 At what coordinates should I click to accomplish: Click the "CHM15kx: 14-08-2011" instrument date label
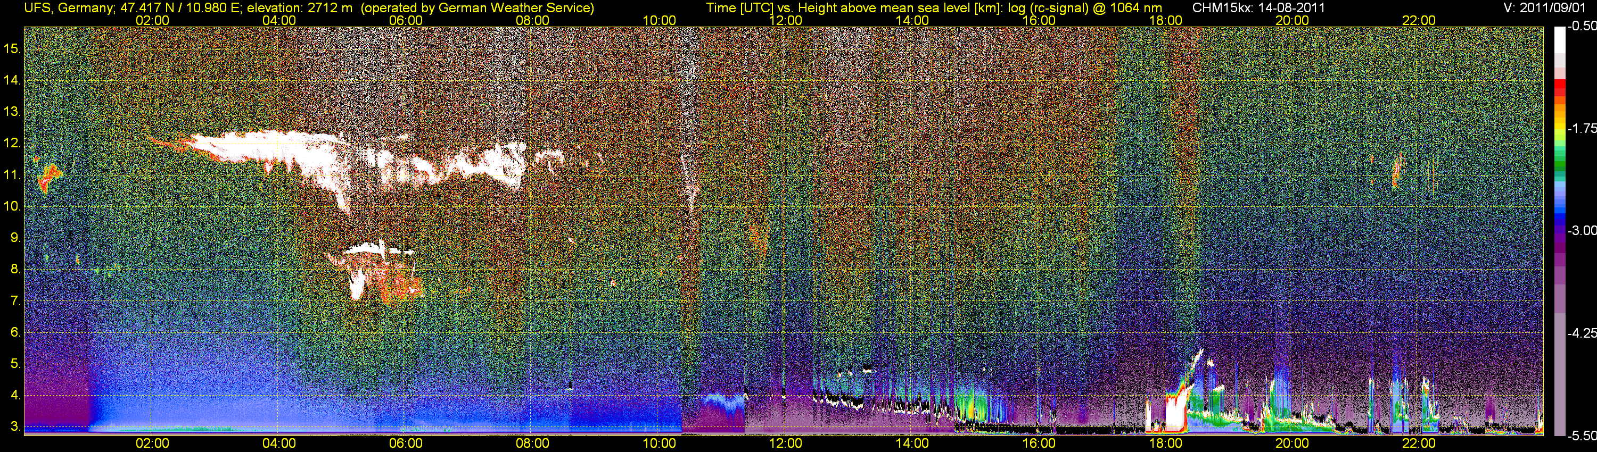point(1258,8)
